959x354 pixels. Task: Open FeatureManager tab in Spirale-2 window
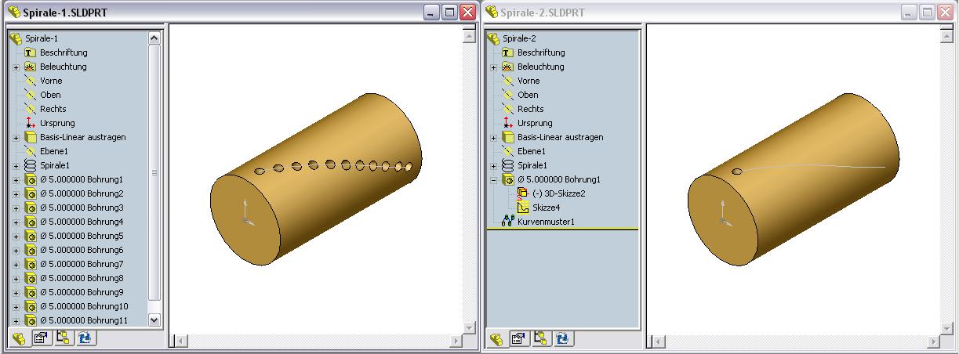tap(496, 338)
